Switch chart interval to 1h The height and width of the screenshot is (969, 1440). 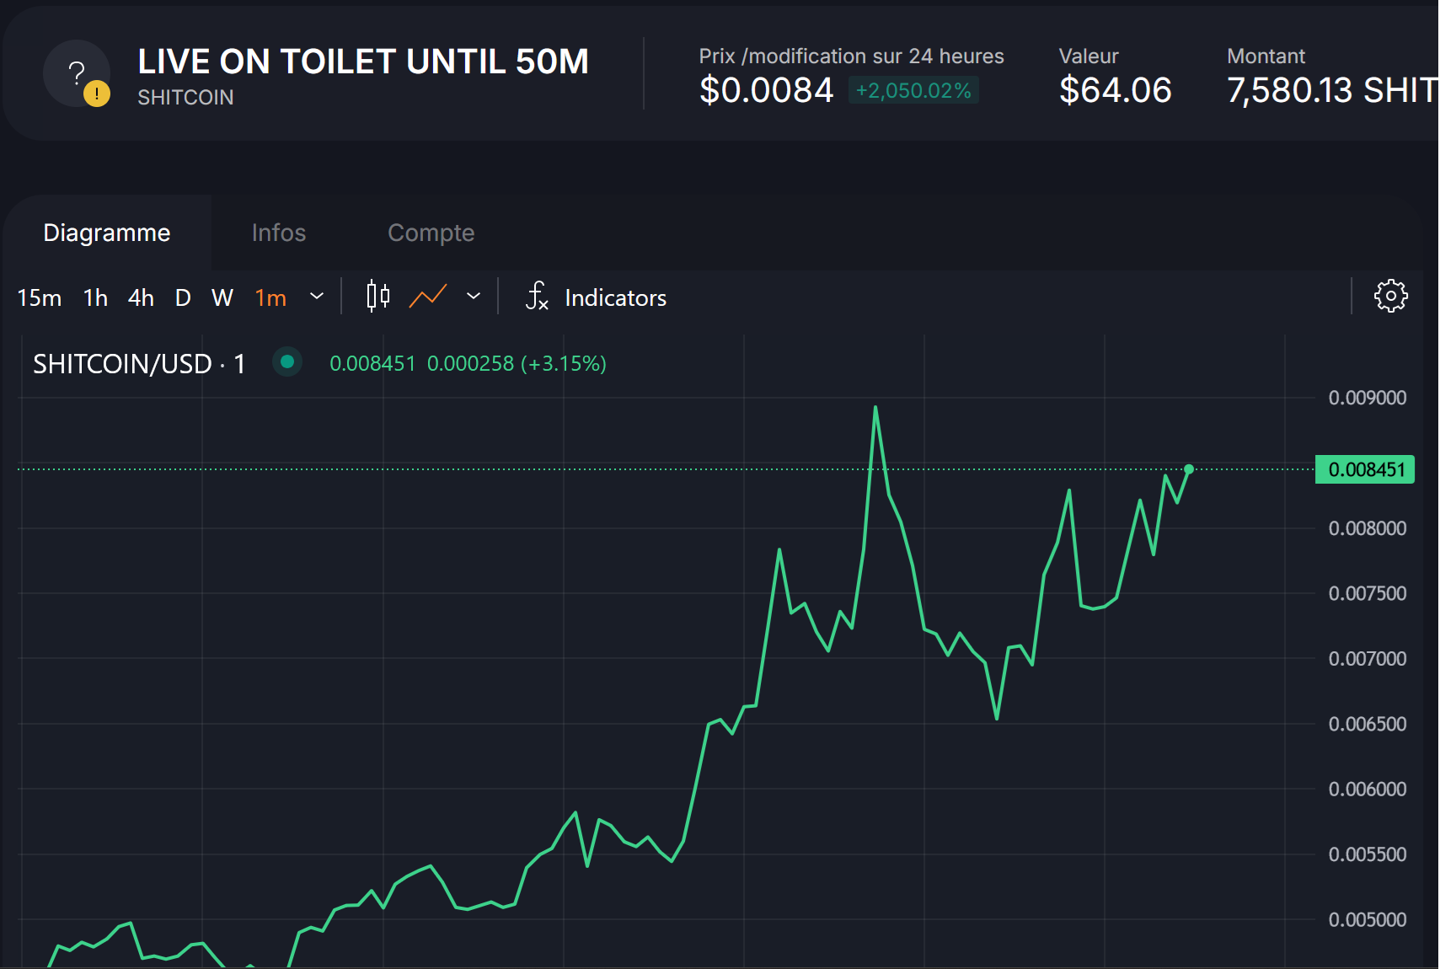pyautogui.click(x=95, y=297)
